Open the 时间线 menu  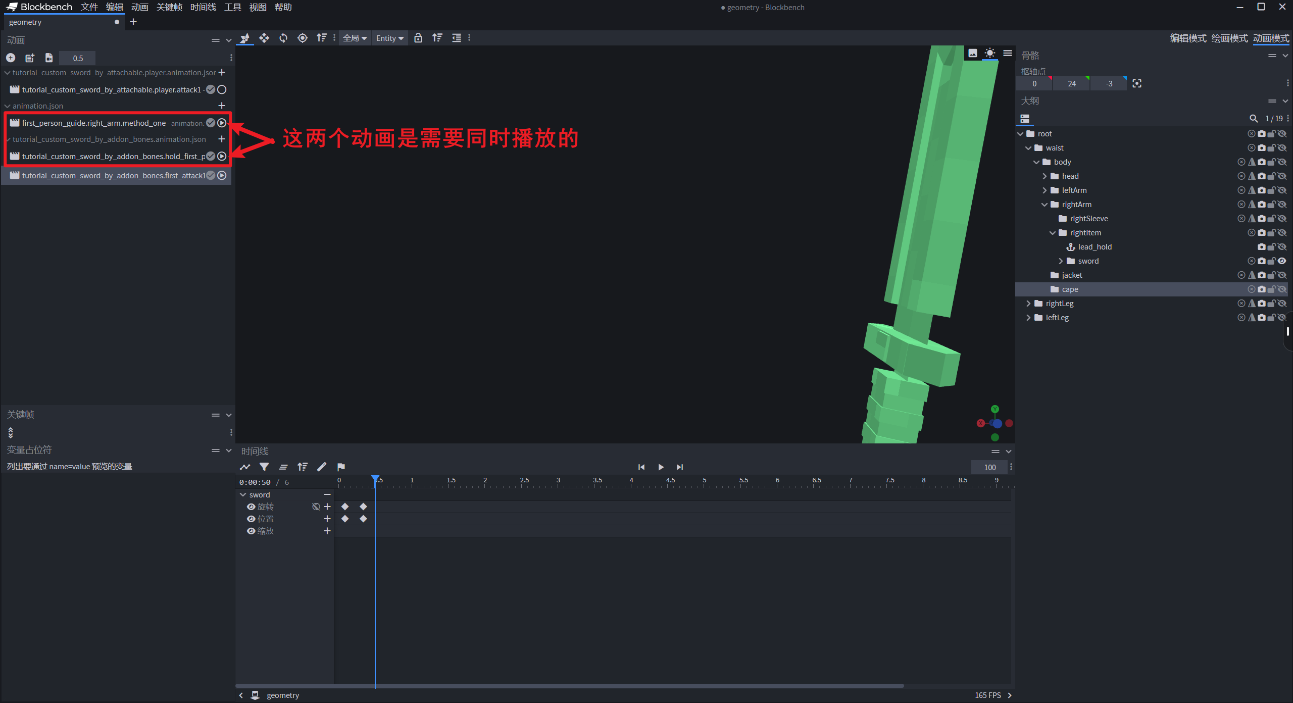(x=203, y=7)
